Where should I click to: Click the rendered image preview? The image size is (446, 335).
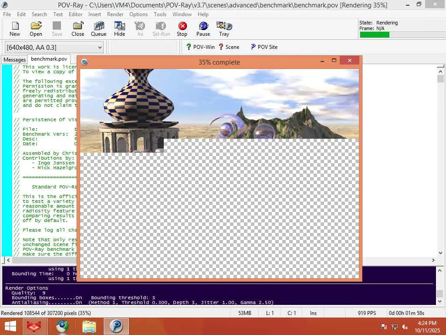pos(220,174)
